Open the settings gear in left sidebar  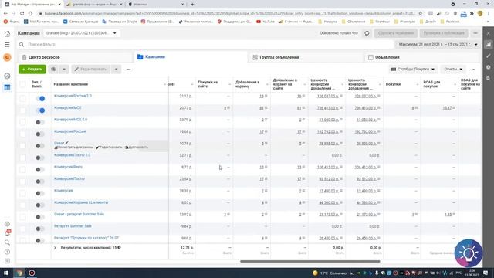(7, 224)
